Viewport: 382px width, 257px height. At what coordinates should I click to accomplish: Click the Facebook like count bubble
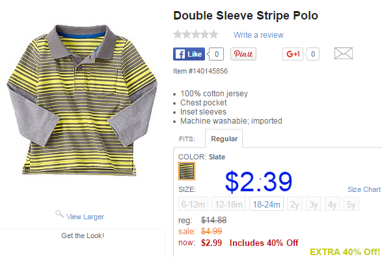pyautogui.click(x=216, y=54)
